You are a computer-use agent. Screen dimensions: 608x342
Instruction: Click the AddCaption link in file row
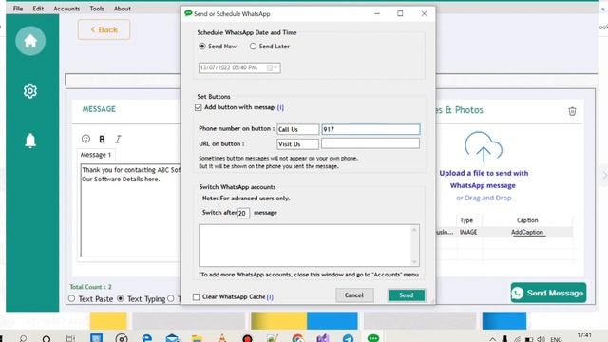(527, 232)
